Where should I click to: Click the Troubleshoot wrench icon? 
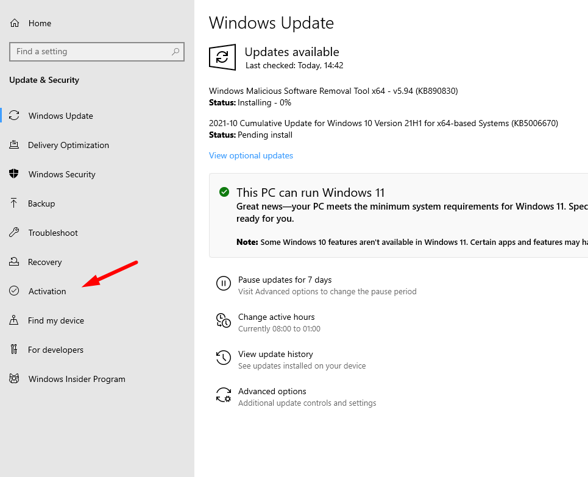point(14,233)
